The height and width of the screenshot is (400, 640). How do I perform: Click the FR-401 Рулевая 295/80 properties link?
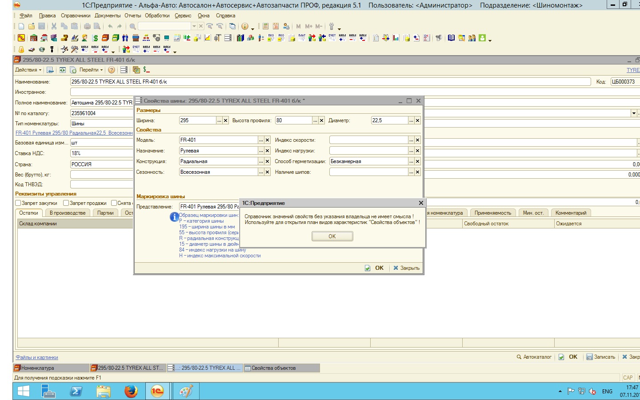[74, 133]
